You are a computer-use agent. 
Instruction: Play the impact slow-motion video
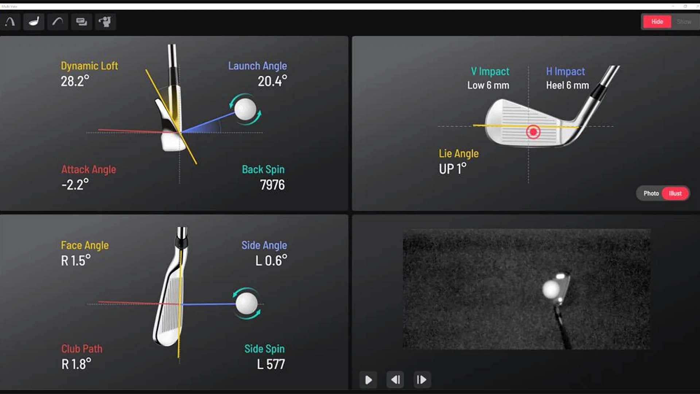tap(368, 379)
